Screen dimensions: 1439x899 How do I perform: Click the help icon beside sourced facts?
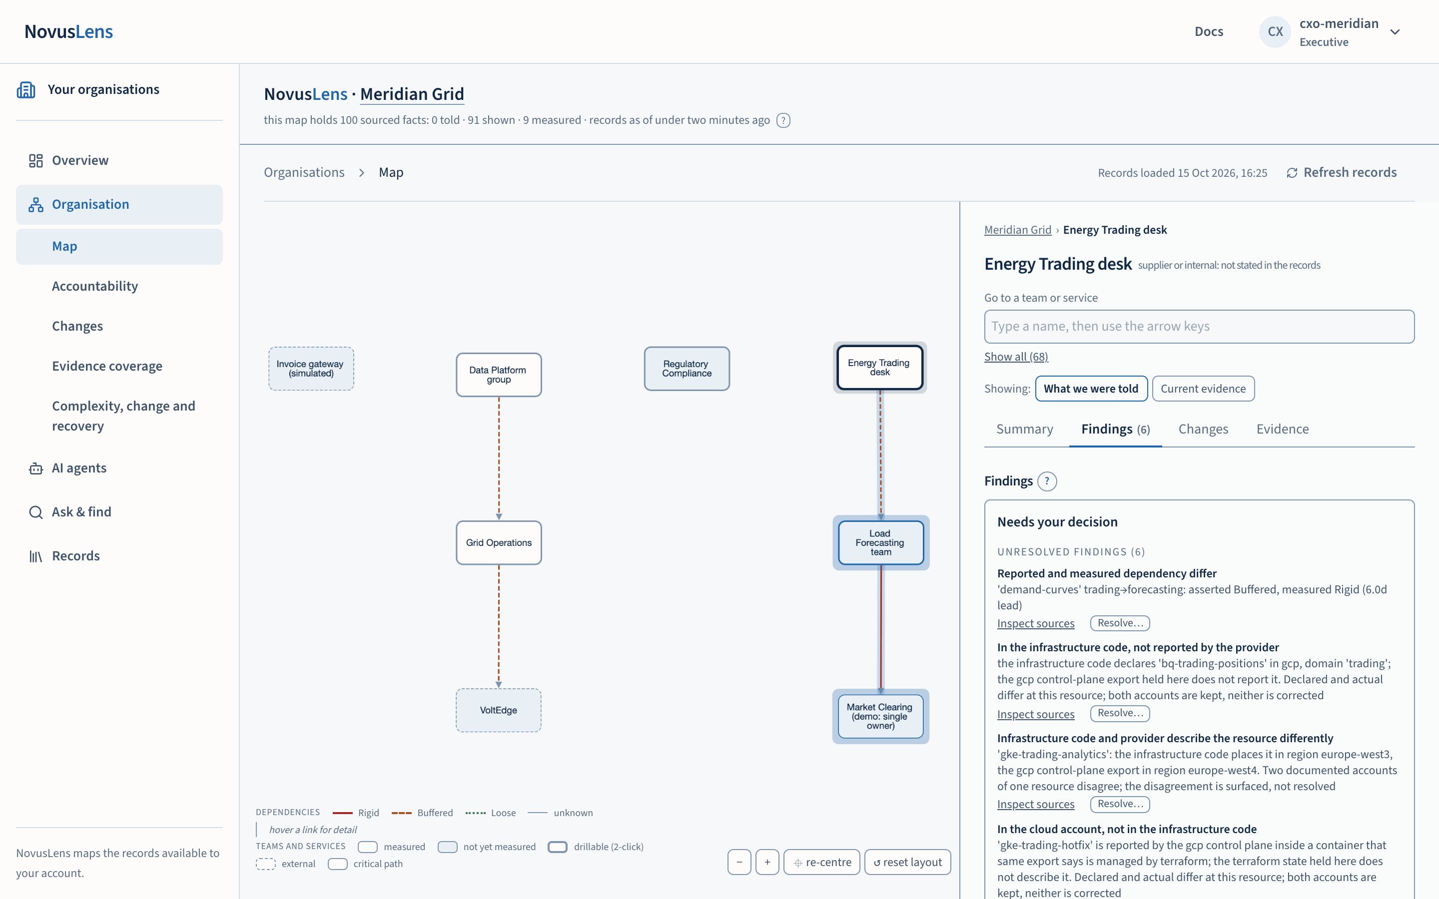click(x=783, y=121)
